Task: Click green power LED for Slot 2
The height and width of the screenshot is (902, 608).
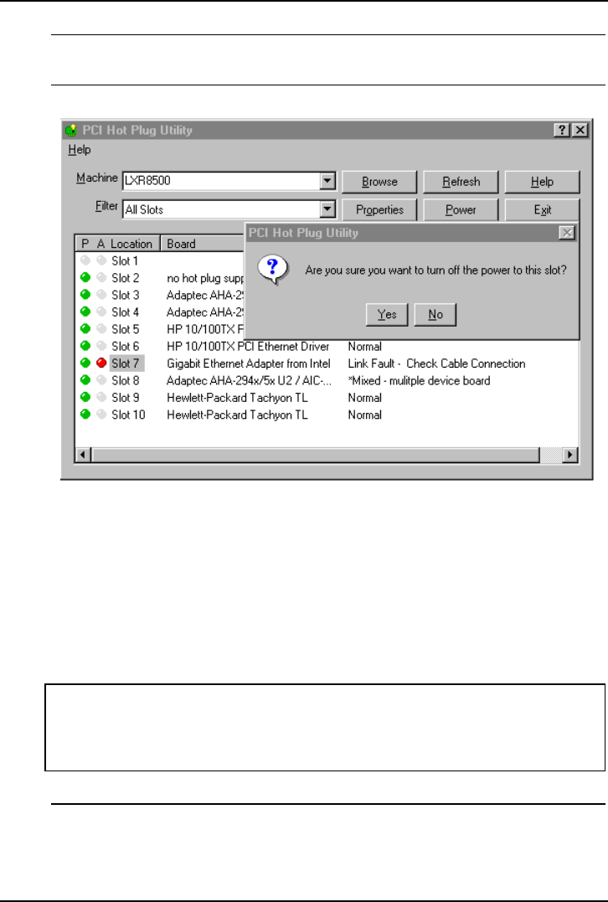Action: [85, 278]
